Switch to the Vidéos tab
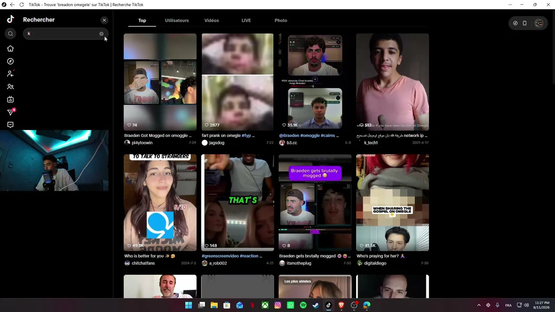Image resolution: width=555 pixels, height=312 pixels. coord(212,20)
